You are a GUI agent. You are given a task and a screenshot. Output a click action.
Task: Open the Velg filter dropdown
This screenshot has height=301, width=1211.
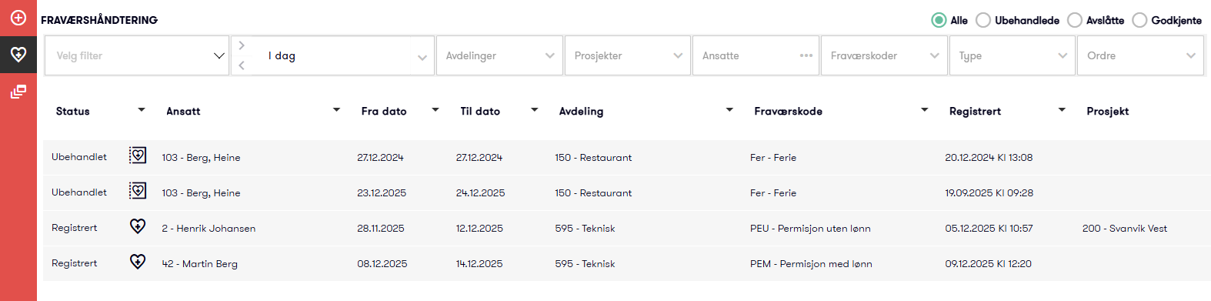[137, 55]
